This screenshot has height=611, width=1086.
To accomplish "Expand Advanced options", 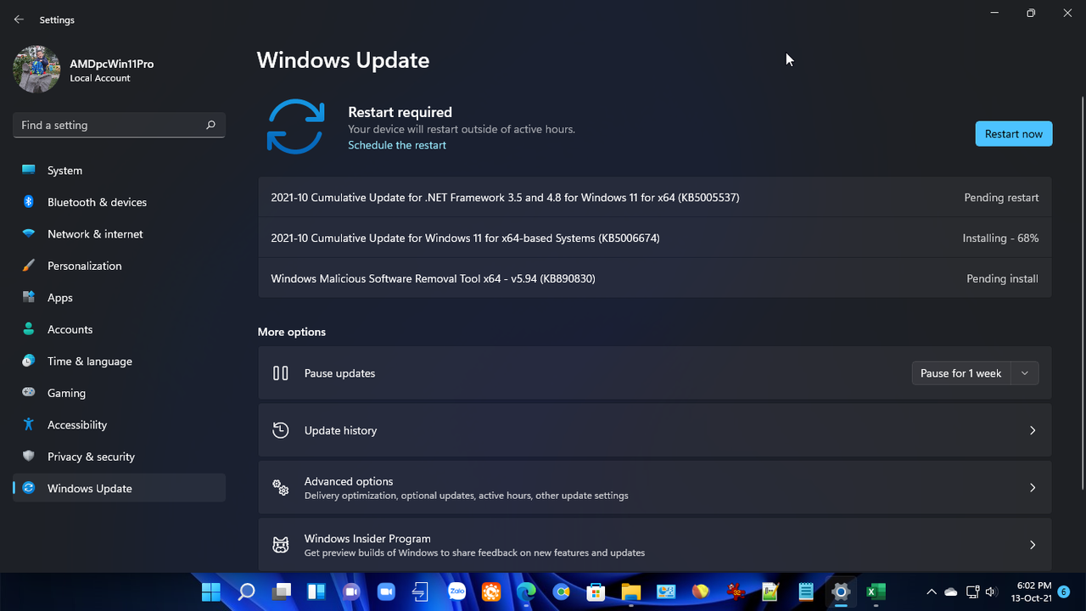I will 654,488.
